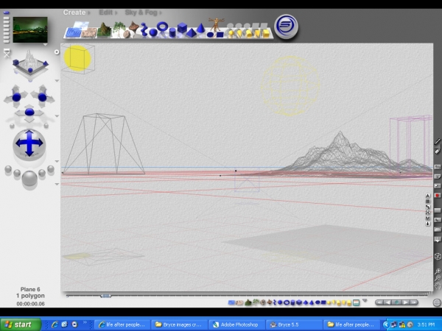Open nano preview options triangle
The image size is (442, 331).
coord(45,44)
